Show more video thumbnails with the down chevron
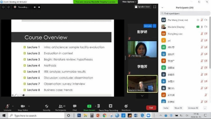 pyautogui.click(x=142, y=96)
